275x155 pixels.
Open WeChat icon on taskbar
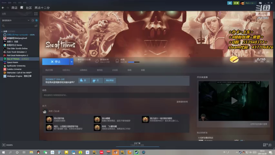coord(45,152)
